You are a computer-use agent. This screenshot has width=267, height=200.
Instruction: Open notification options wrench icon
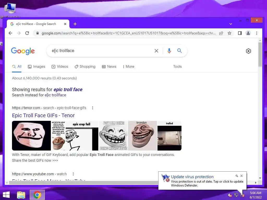(237, 176)
